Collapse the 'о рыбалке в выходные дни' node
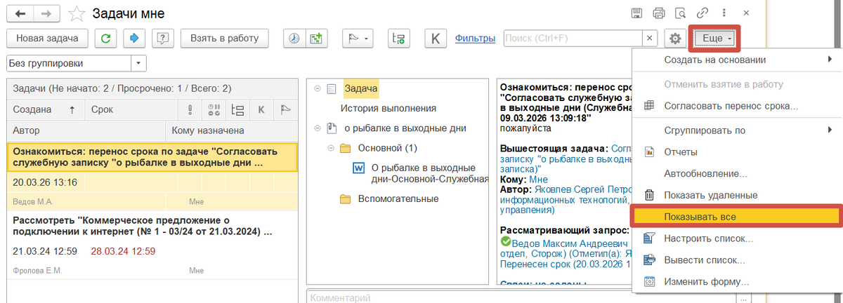843x303 pixels. (318, 128)
